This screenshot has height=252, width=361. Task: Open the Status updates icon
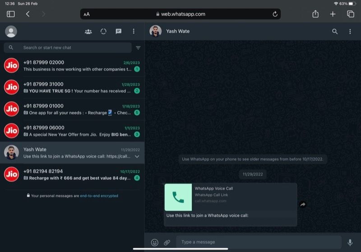(103, 31)
